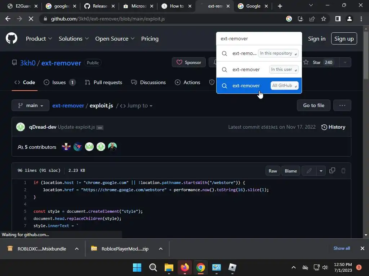Open more file actions button

pyautogui.click(x=342, y=105)
